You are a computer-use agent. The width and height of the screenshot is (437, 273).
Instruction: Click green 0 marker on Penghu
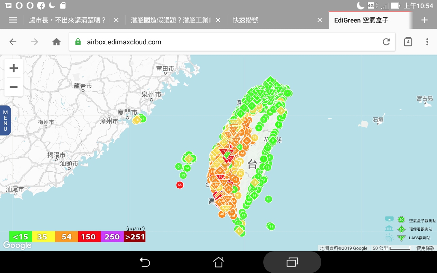179,167
